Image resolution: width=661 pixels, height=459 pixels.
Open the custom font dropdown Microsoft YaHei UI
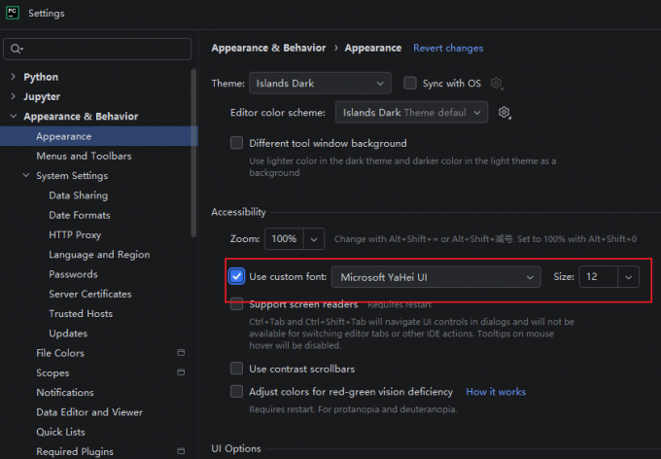pyautogui.click(x=435, y=277)
